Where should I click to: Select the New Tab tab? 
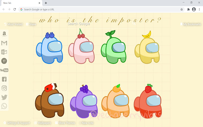(22, 3)
